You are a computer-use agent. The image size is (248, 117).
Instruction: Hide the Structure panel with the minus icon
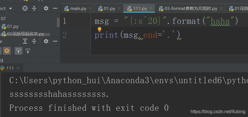coord(55,41)
